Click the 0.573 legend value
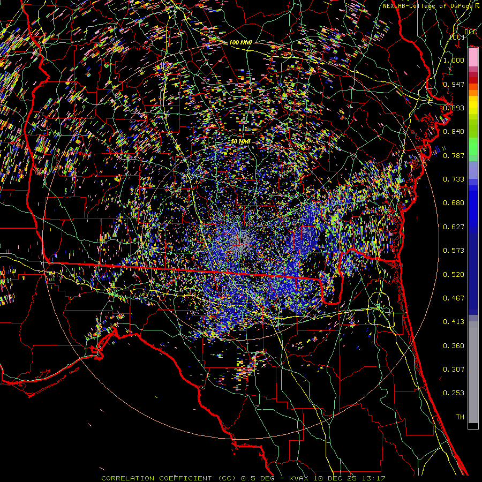 coord(454,250)
